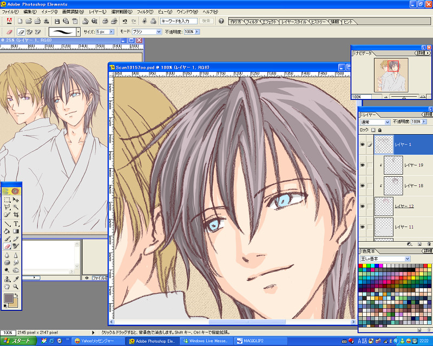Swap foreground and background colors

(x=16, y=295)
